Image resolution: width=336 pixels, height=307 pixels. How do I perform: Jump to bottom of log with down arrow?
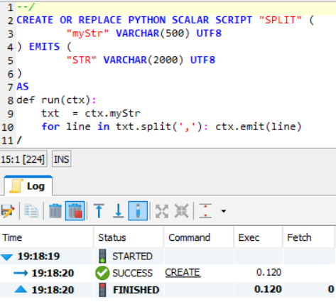click(118, 211)
